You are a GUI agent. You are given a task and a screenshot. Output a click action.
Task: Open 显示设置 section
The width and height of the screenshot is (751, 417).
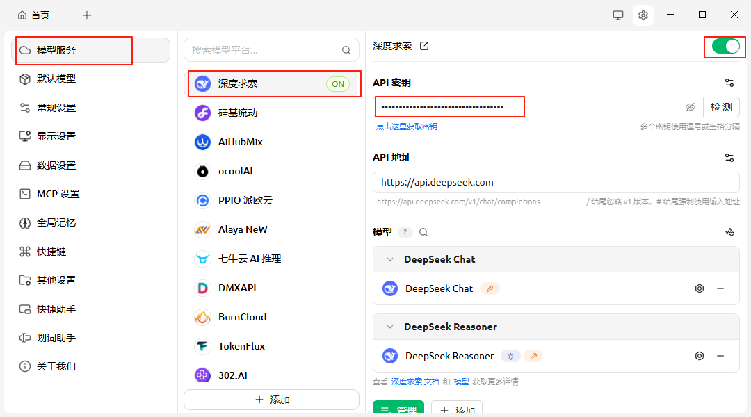tap(90, 136)
